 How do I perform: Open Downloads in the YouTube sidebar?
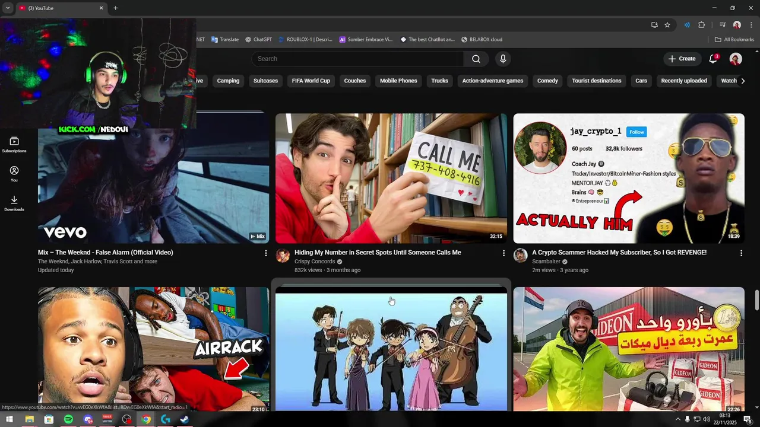pyautogui.click(x=14, y=203)
